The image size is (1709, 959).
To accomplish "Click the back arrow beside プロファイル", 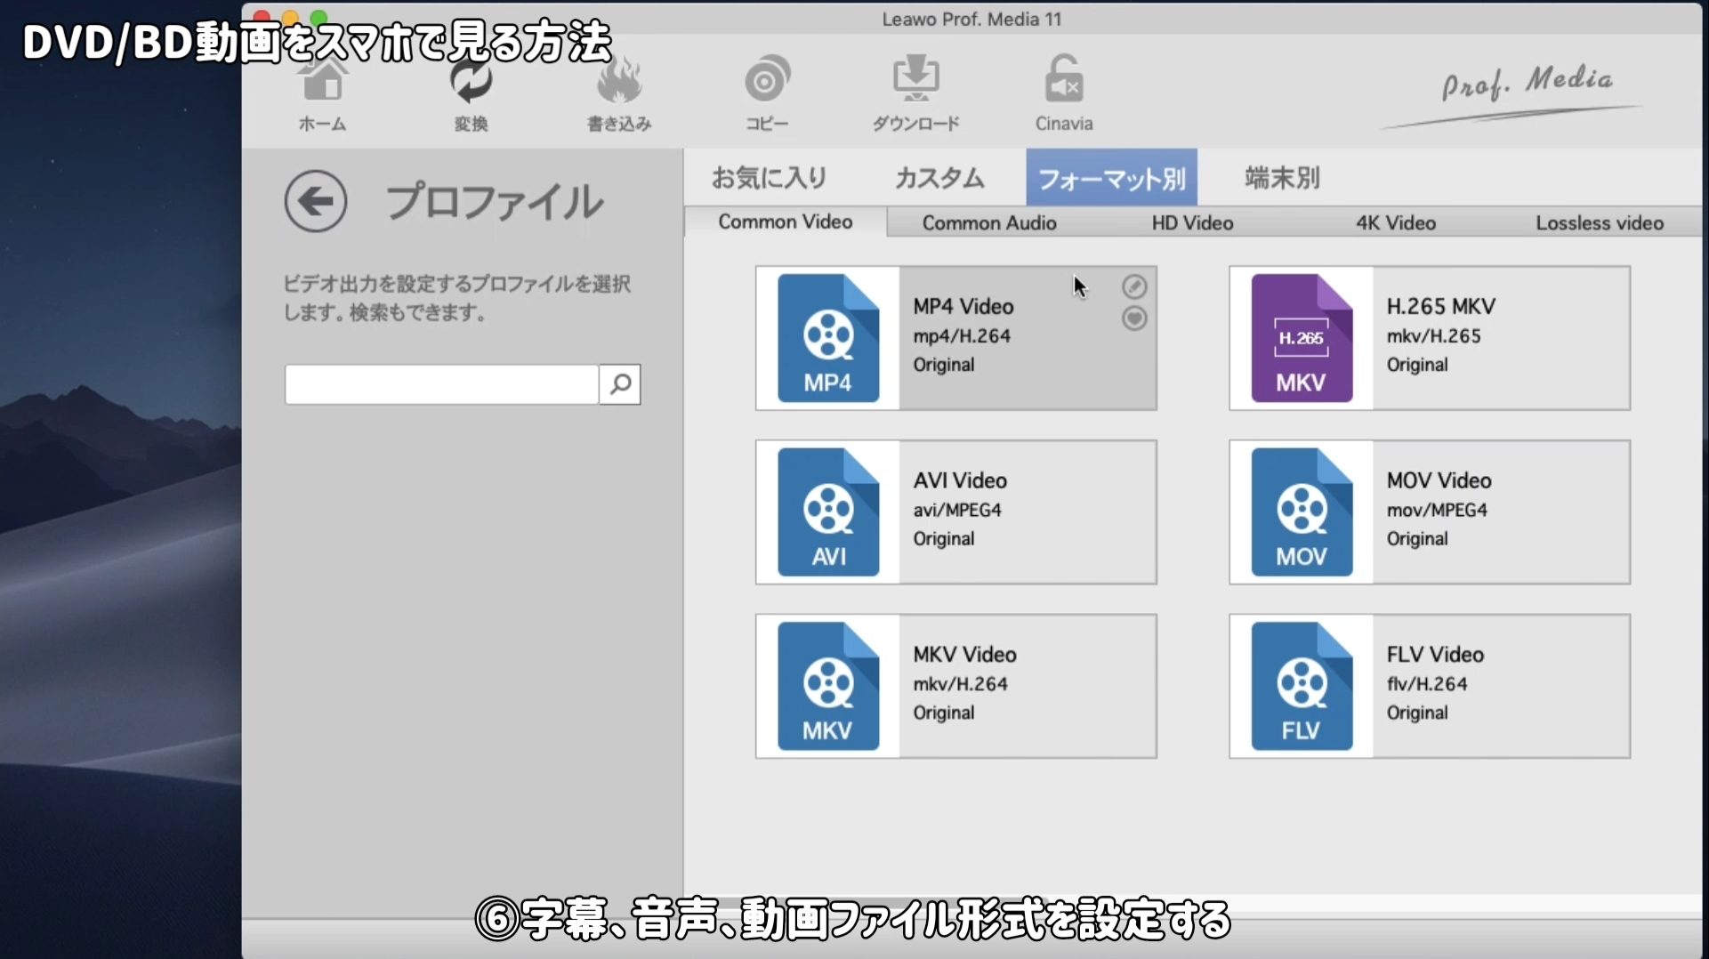I will [x=316, y=201].
